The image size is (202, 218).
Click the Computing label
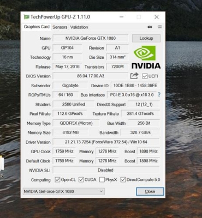pyautogui.click(x=40, y=180)
